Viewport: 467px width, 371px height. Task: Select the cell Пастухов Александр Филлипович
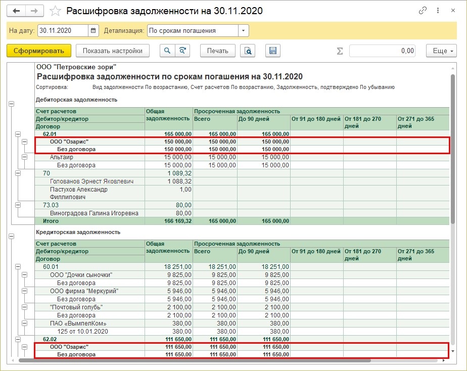pos(89,193)
